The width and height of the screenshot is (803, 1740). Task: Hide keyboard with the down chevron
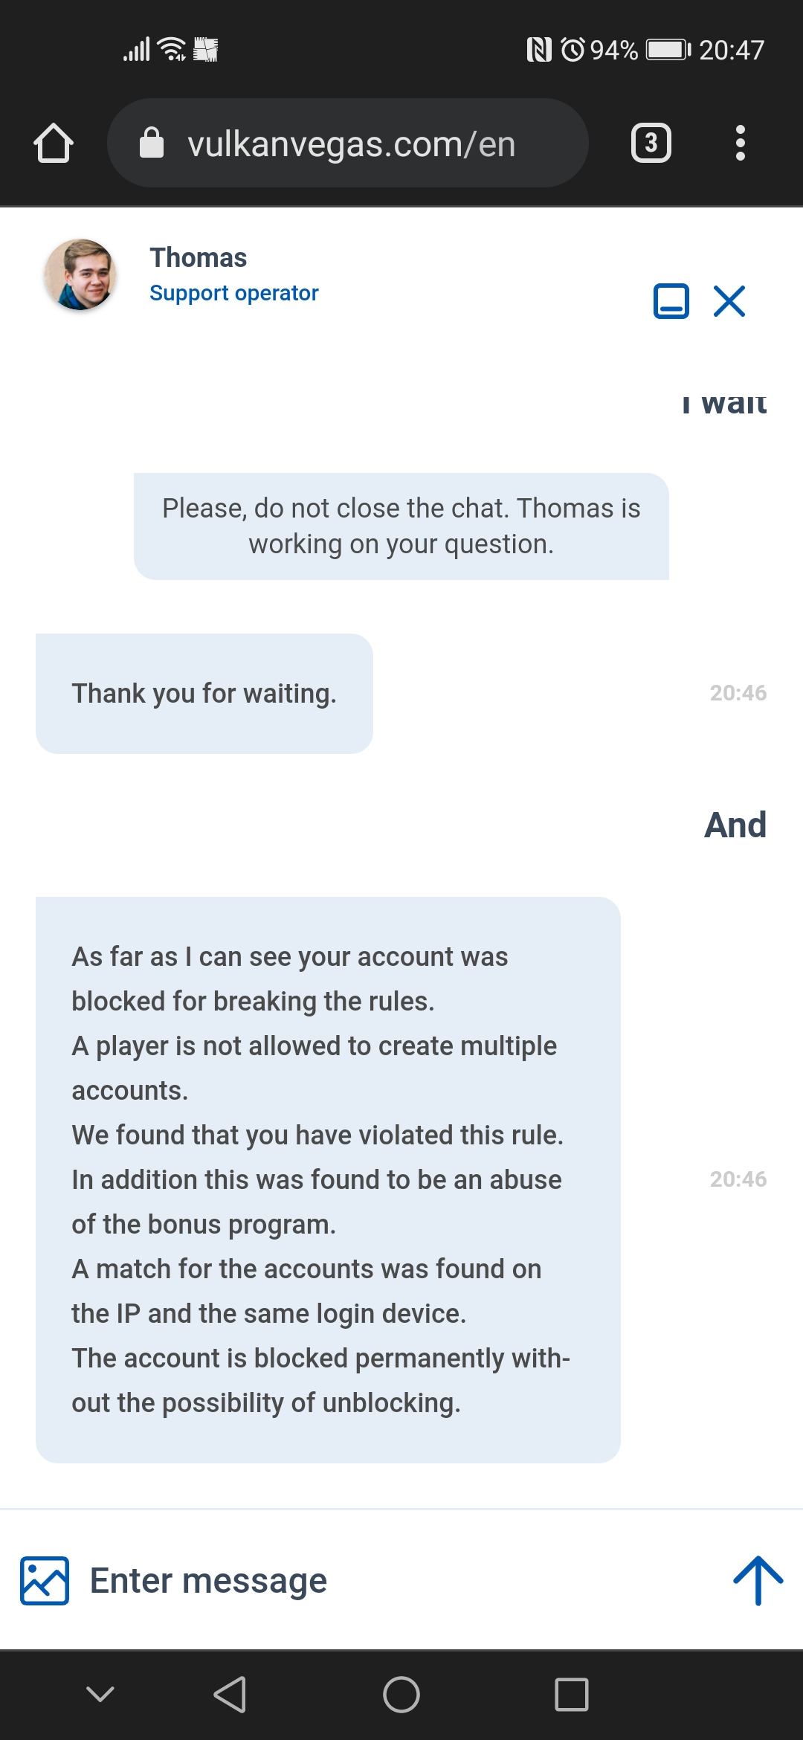tap(100, 1694)
